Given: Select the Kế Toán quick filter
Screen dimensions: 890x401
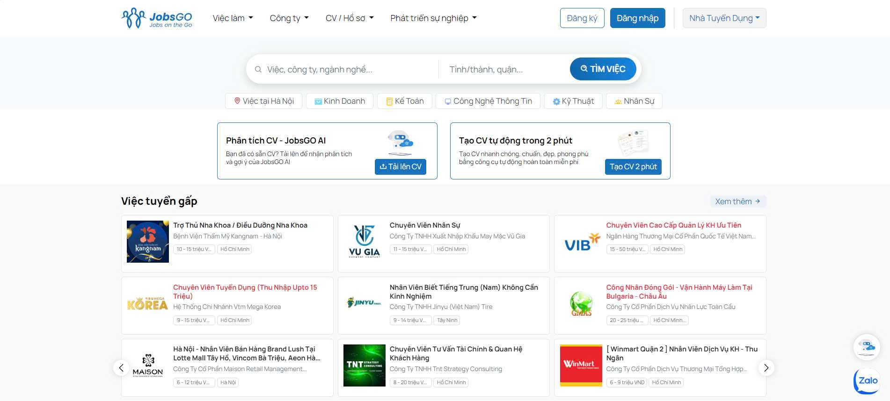Looking at the screenshot, I should coord(405,101).
